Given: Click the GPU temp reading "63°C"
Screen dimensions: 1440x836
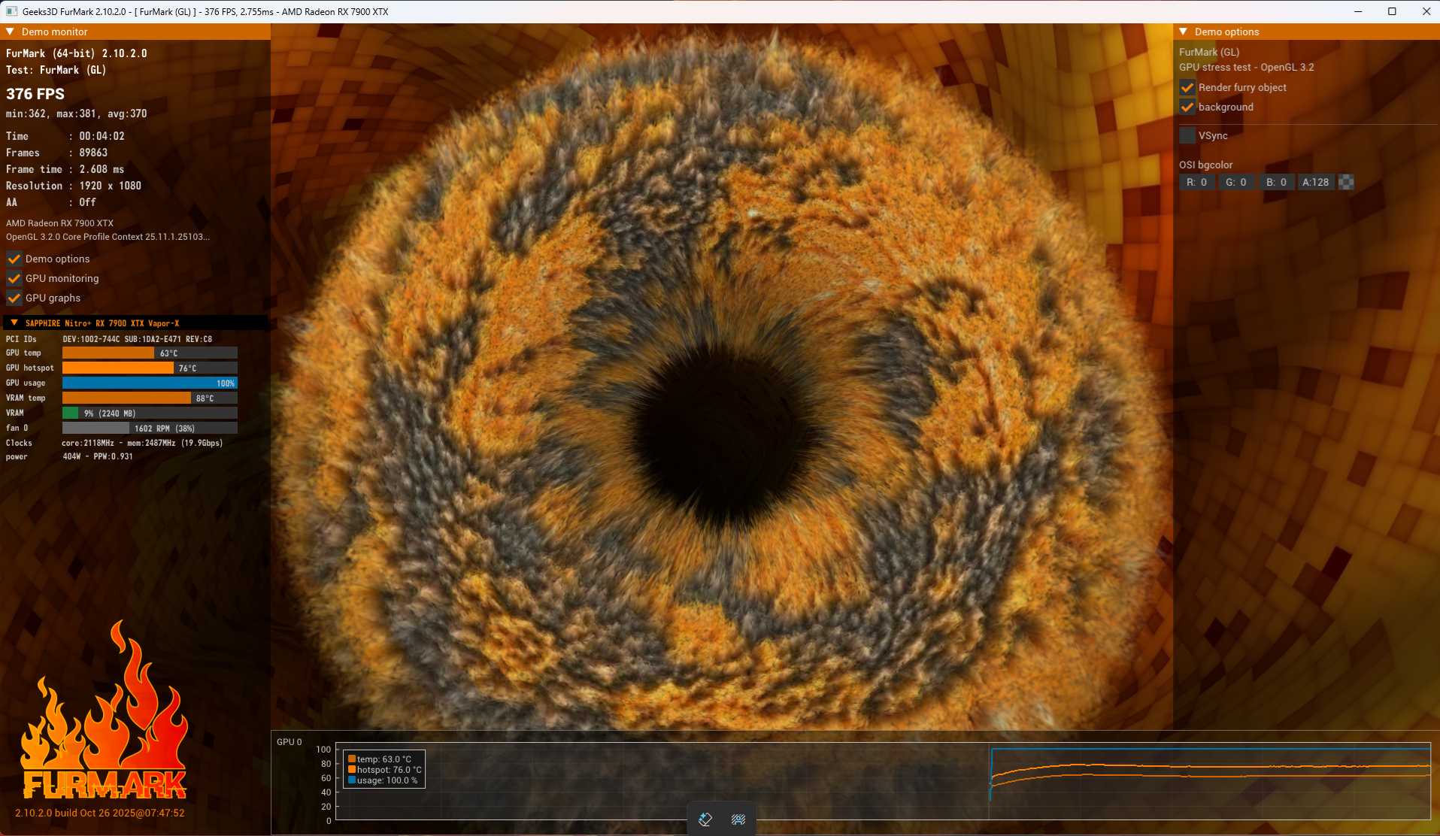Looking at the screenshot, I should coord(168,353).
